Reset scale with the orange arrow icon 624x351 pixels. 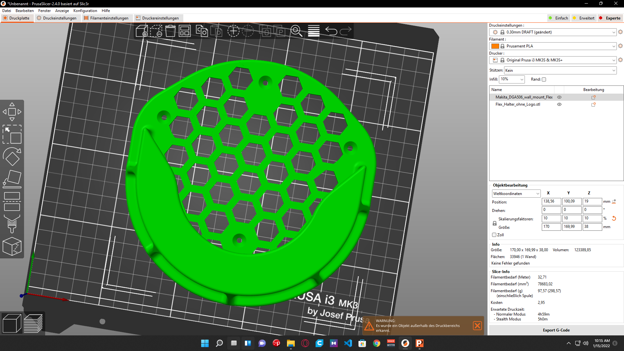coord(614,218)
